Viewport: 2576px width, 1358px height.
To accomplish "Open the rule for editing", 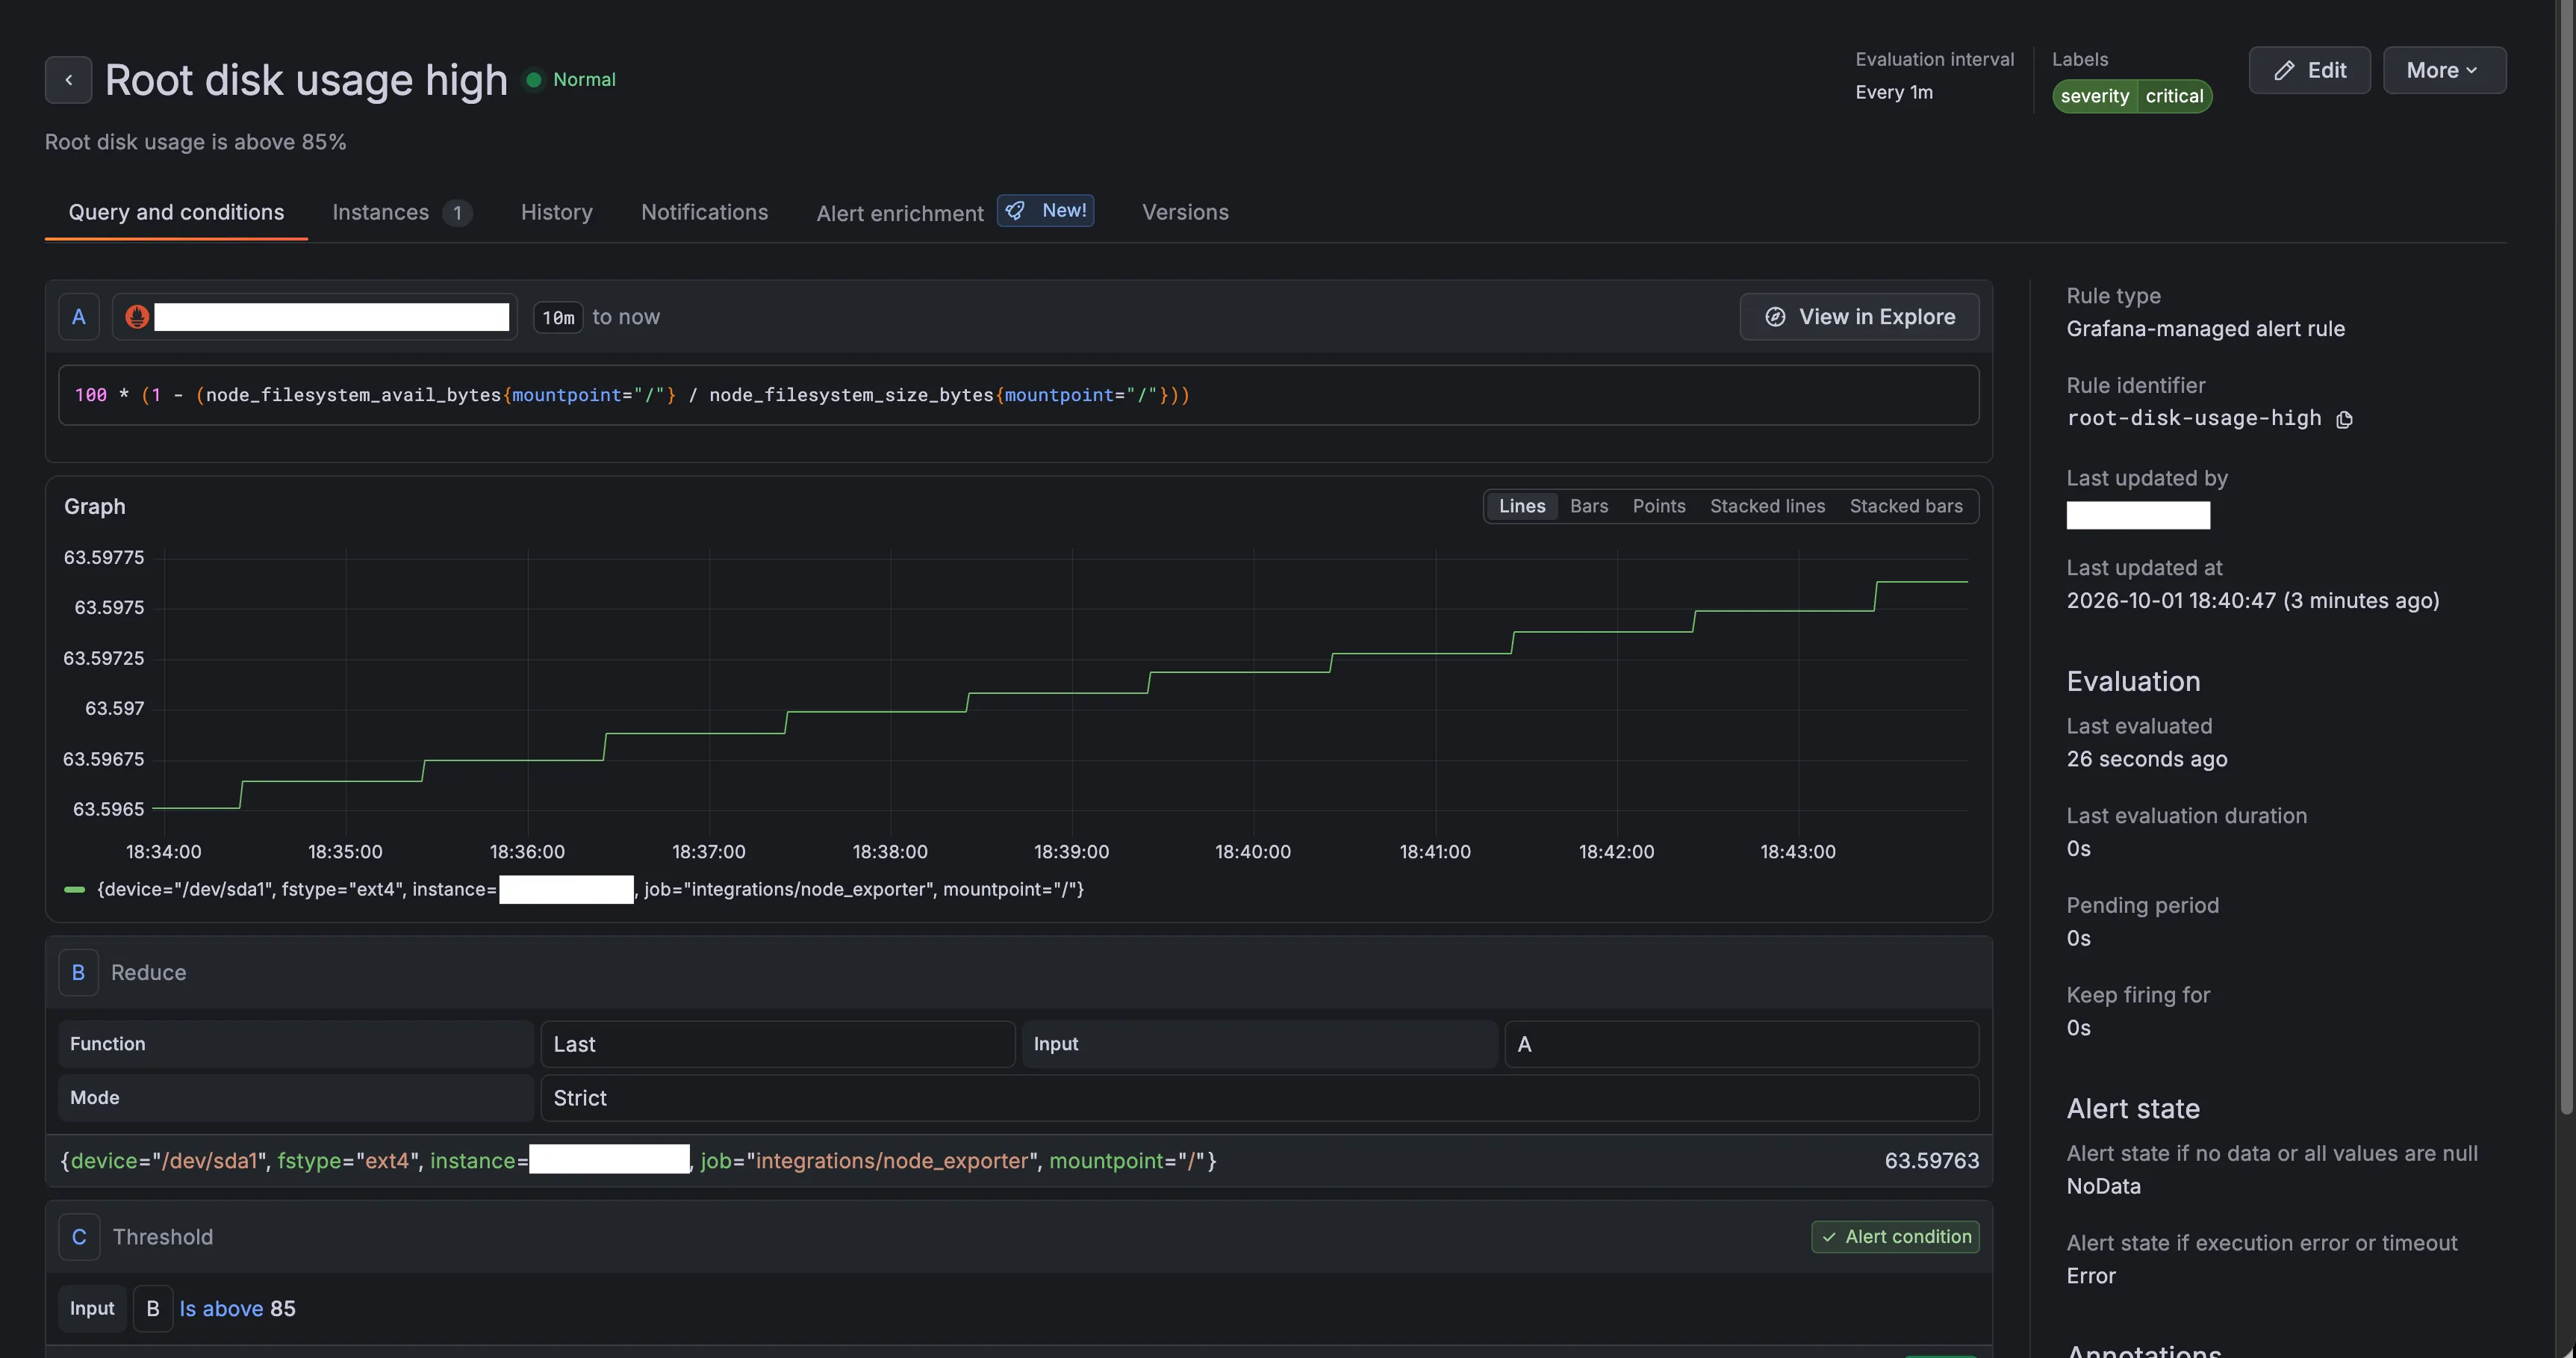I will point(2309,70).
